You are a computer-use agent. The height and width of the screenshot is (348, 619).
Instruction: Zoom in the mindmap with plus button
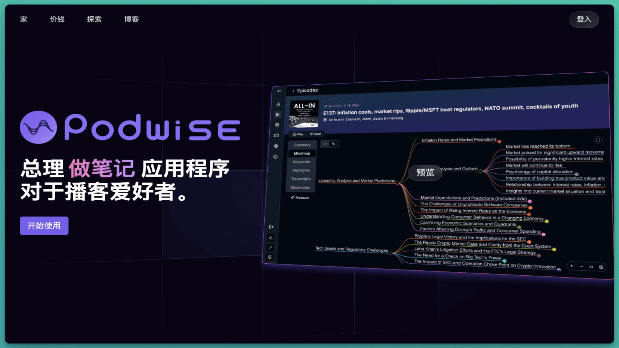(x=571, y=266)
